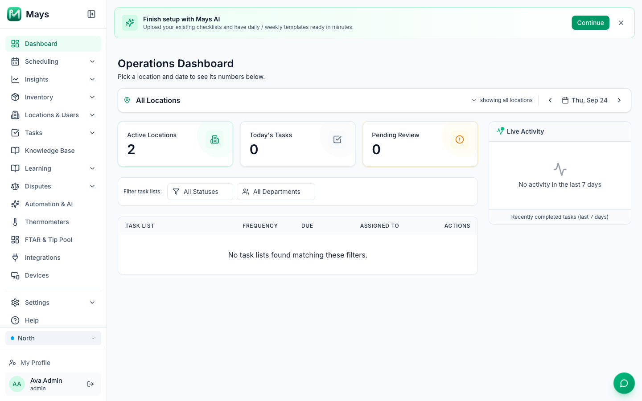
Task: Open the showing all locations dropdown
Action: point(502,100)
